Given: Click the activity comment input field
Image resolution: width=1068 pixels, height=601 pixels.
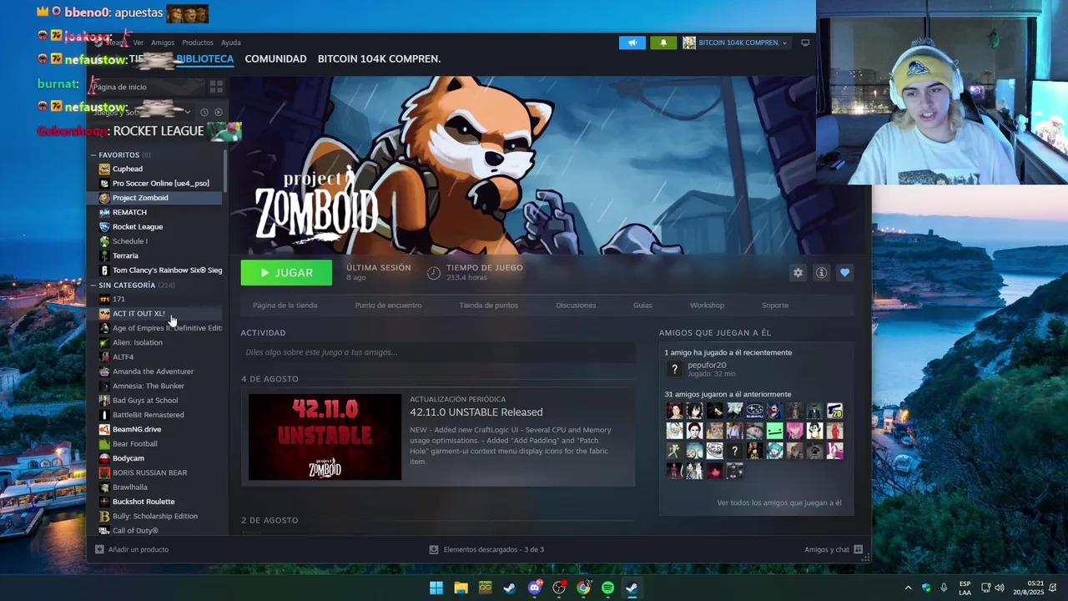Looking at the screenshot, I should pos(438,352).
